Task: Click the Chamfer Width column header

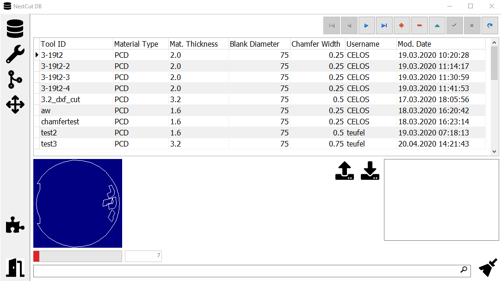Action: [x=318, y=44]
